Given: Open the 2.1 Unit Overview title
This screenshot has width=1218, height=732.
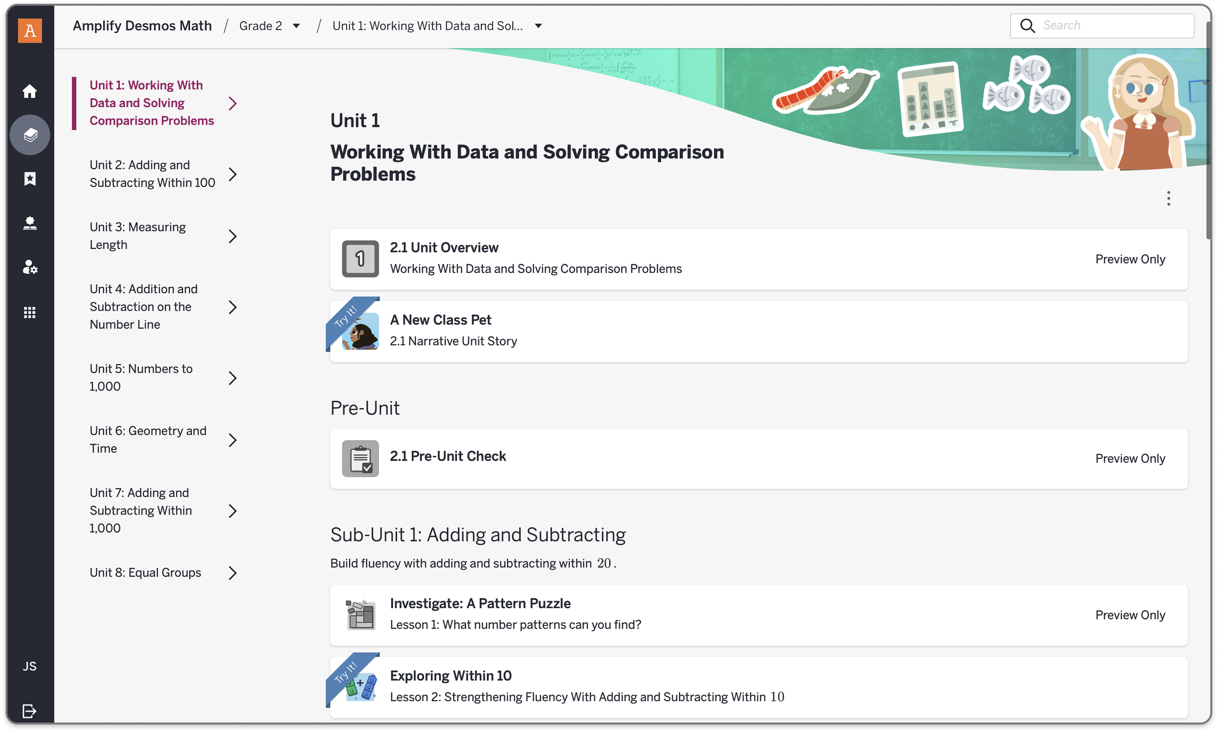Looking at the screenshot, I should [x=444, y=248].
